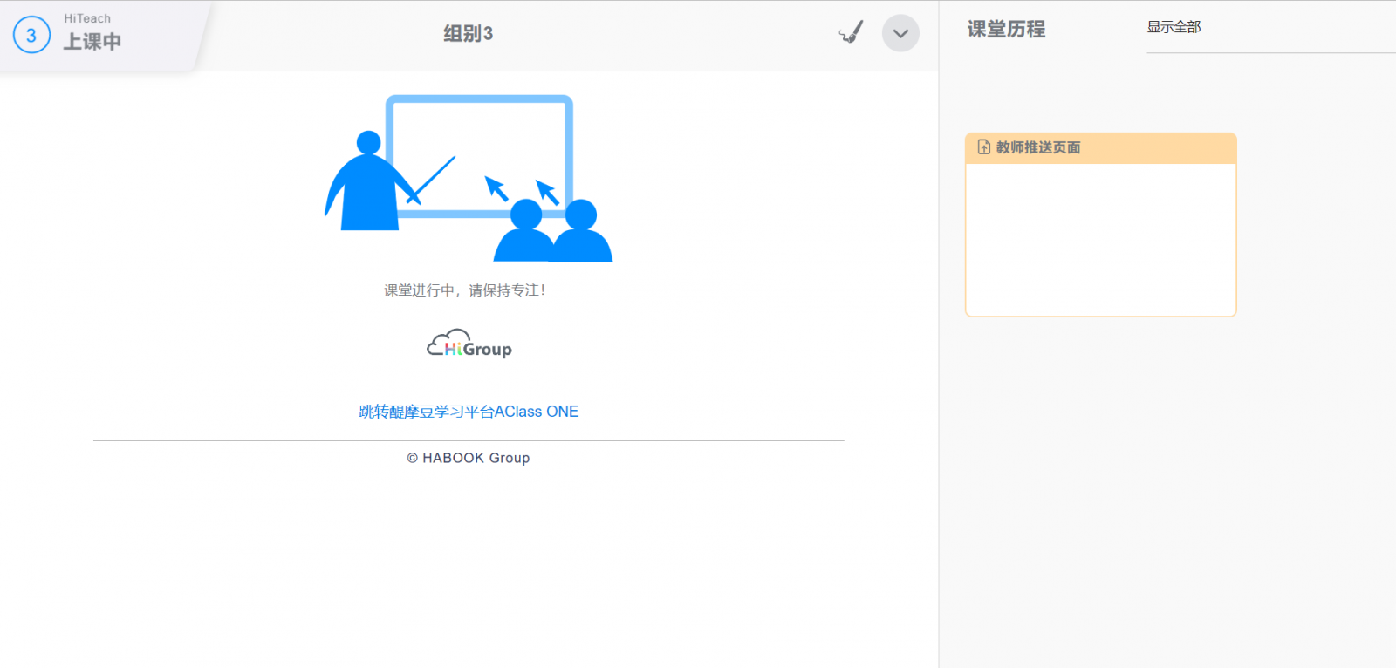
Task: Click the 课堂进行中，请保持专注 message
Action: [464, 290]
